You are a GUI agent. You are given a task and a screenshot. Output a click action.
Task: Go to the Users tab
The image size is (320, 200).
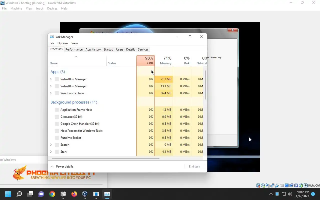(x=120, y=49)
